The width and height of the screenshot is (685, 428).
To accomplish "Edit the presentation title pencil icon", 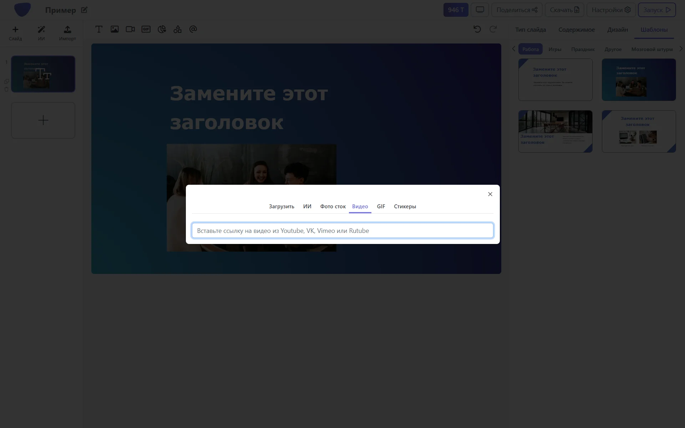I will point(84,10).
